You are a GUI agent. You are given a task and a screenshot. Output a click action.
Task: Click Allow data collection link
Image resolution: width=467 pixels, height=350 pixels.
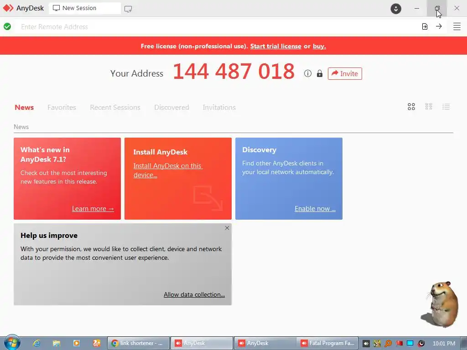click(194, 294)
